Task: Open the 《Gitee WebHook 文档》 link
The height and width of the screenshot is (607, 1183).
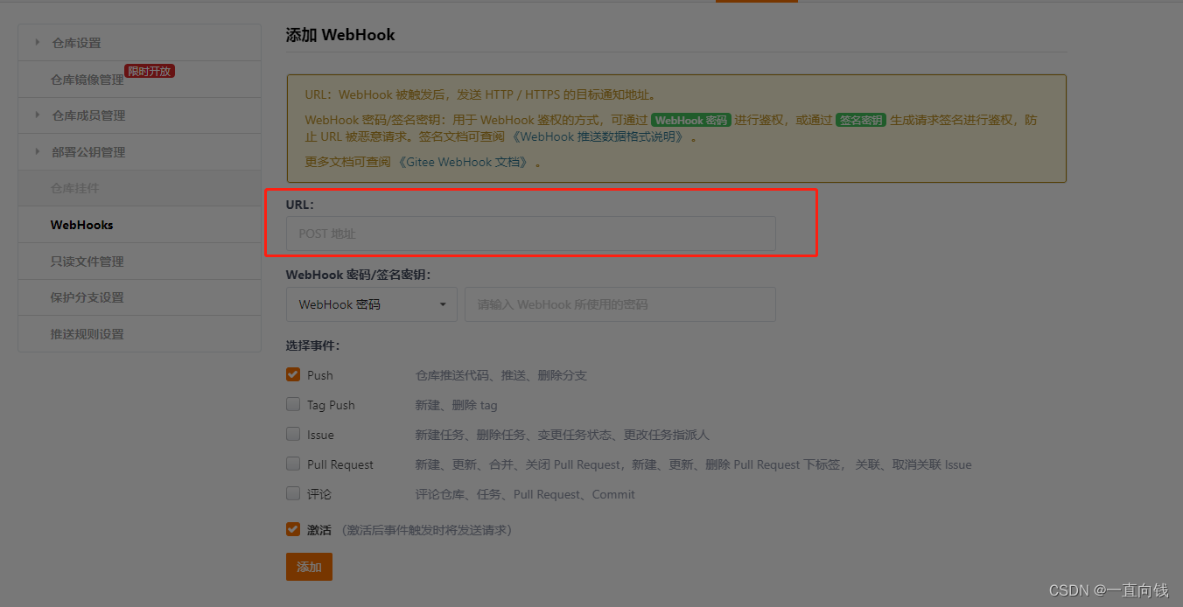Action: (x=464, y=162)
